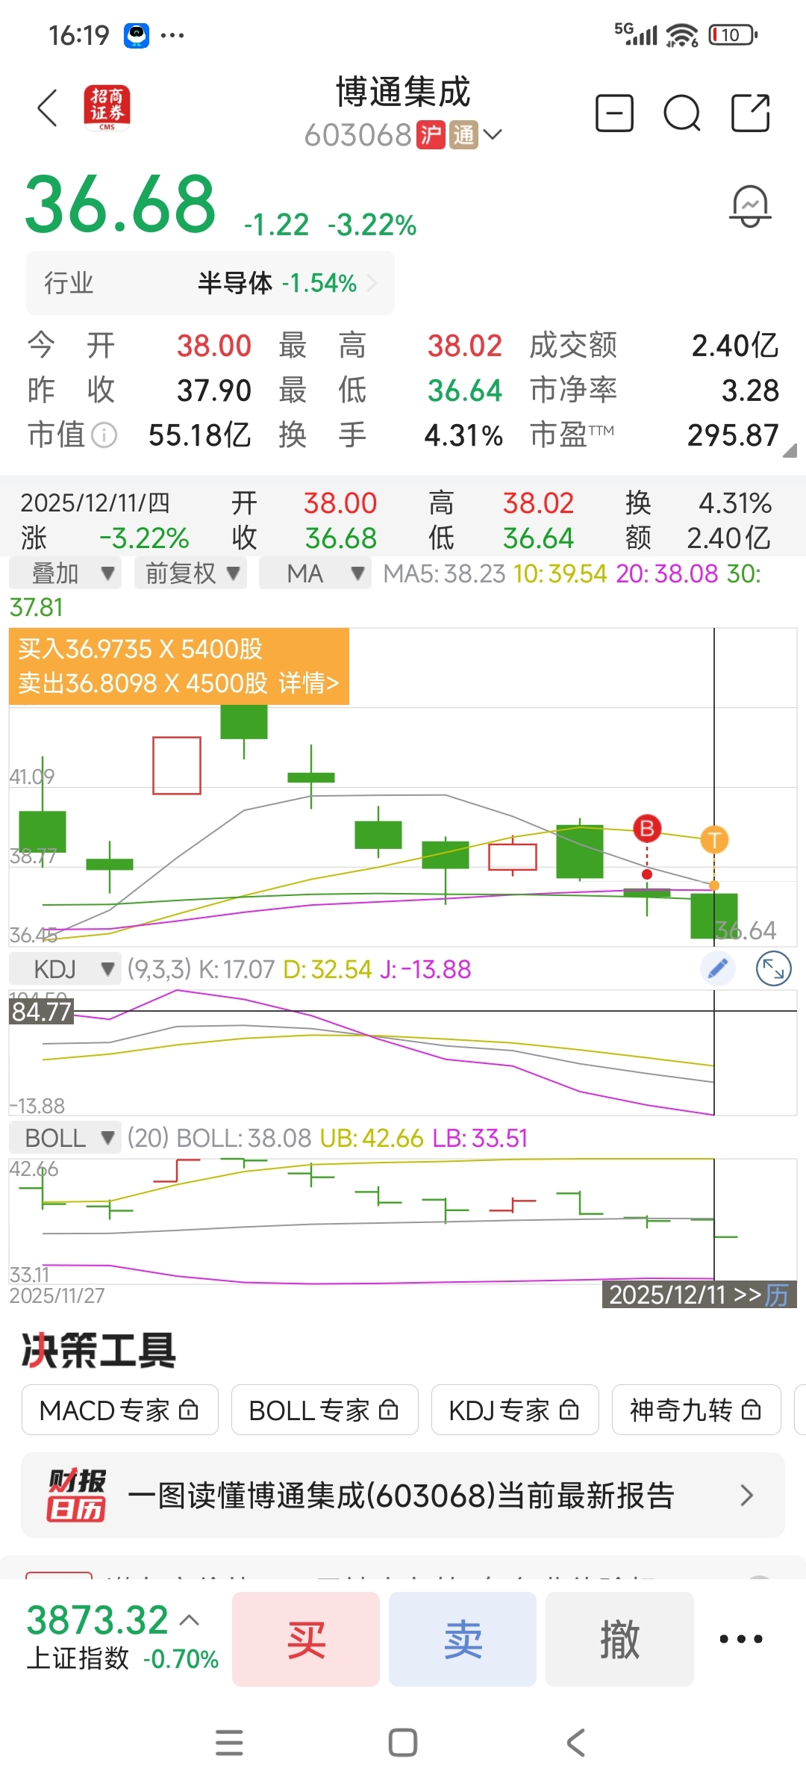The width and height of the screenshot is (806, 1792).
Task: Expand stock code switch chevron
Action: pos(493,134)
